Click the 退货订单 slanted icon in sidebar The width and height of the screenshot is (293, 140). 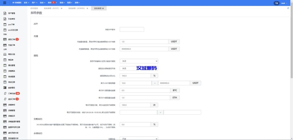[5, 99]
